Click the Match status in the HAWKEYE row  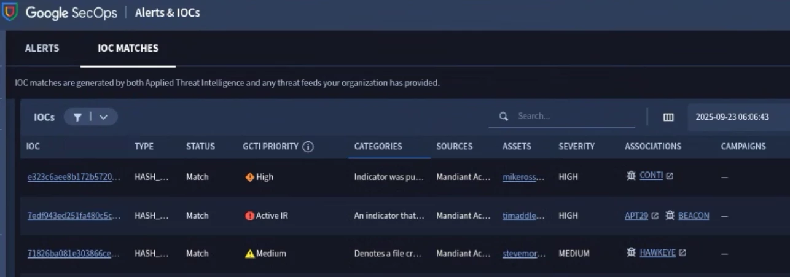coord(197,253)
